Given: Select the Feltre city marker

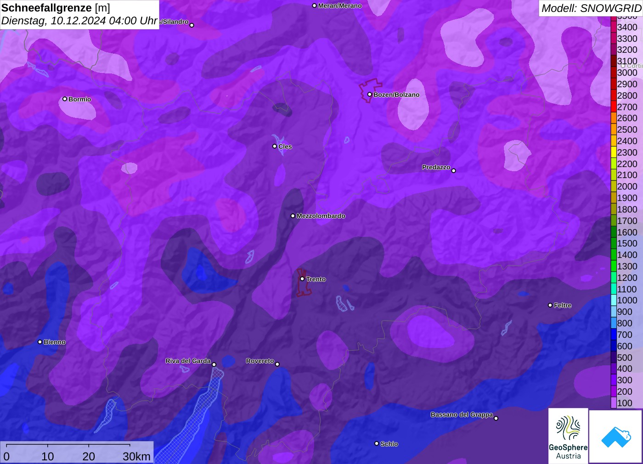Looking at the screenshot, I should tap(550, 305).
